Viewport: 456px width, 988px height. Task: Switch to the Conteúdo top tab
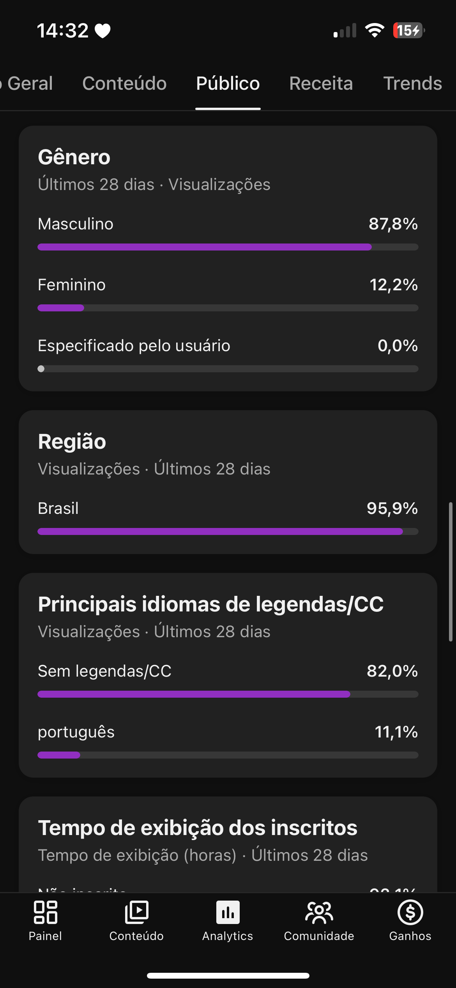pos(124,84)
